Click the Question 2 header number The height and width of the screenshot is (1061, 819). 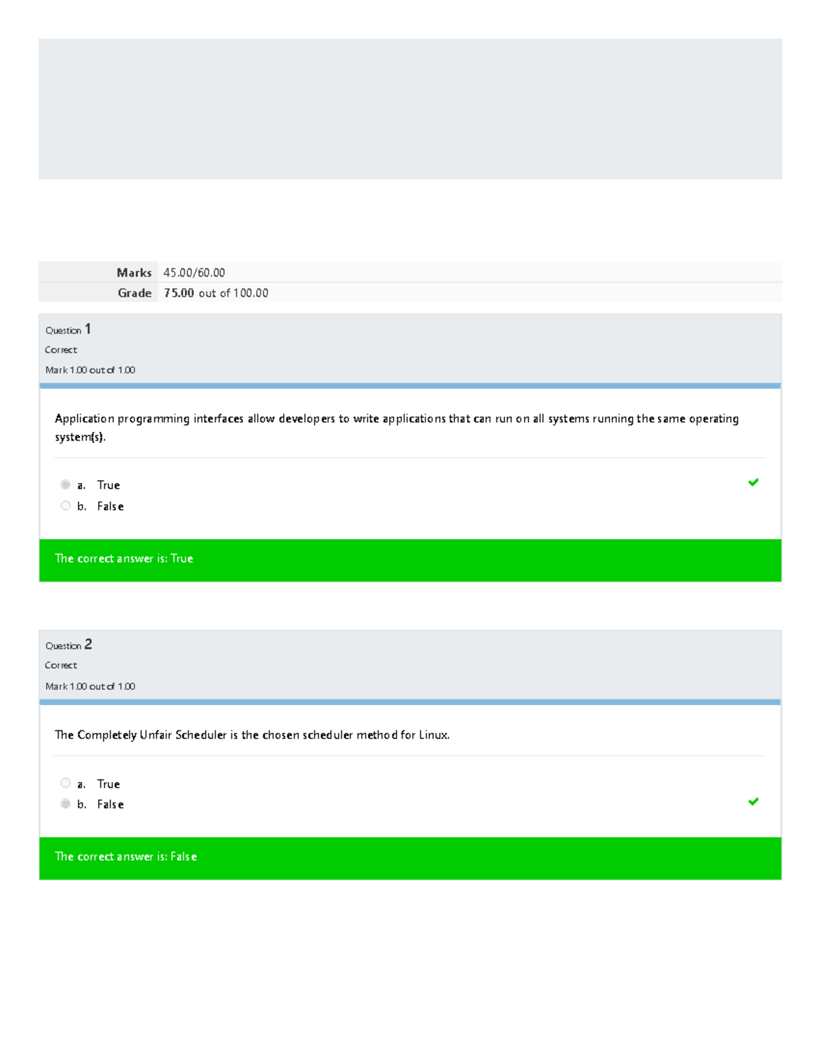(88, 644)
